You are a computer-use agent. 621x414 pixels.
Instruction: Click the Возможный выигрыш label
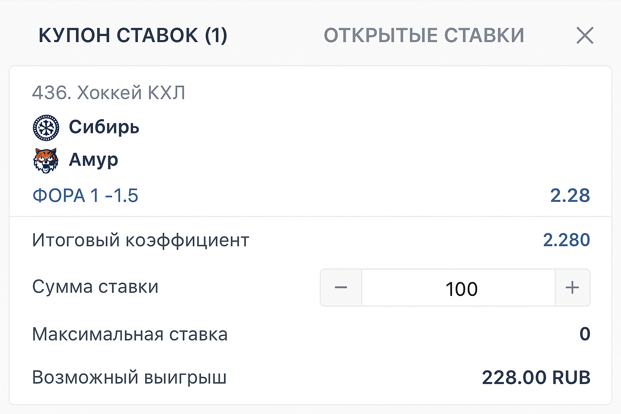click(129, 378)
